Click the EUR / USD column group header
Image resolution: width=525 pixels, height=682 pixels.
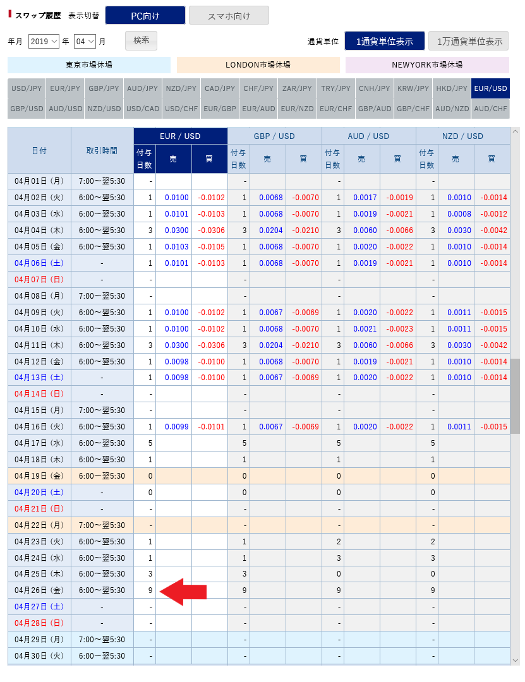point(180,136)
